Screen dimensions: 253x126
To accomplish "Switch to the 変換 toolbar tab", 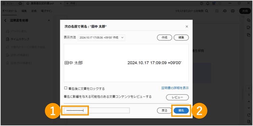I will tap(34, 11).
